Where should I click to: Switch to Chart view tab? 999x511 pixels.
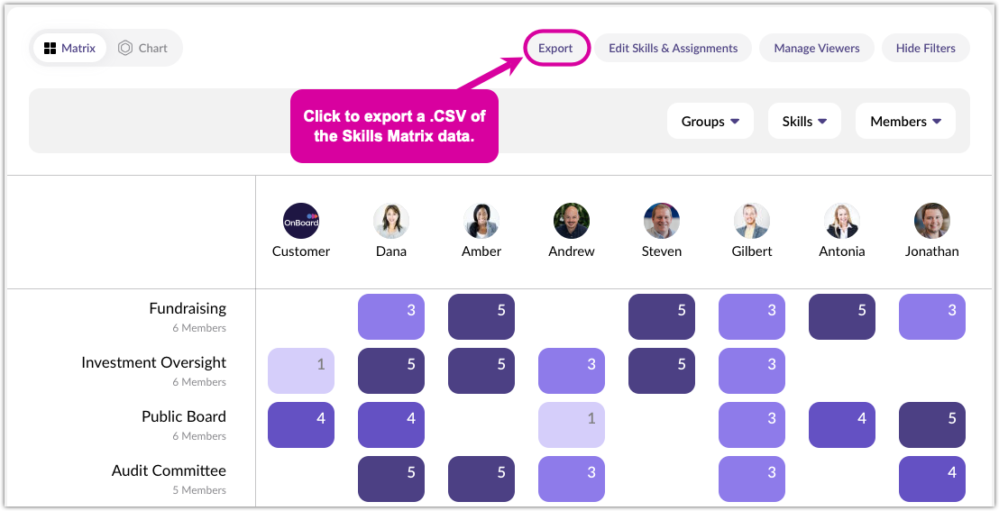pos(143,49)
